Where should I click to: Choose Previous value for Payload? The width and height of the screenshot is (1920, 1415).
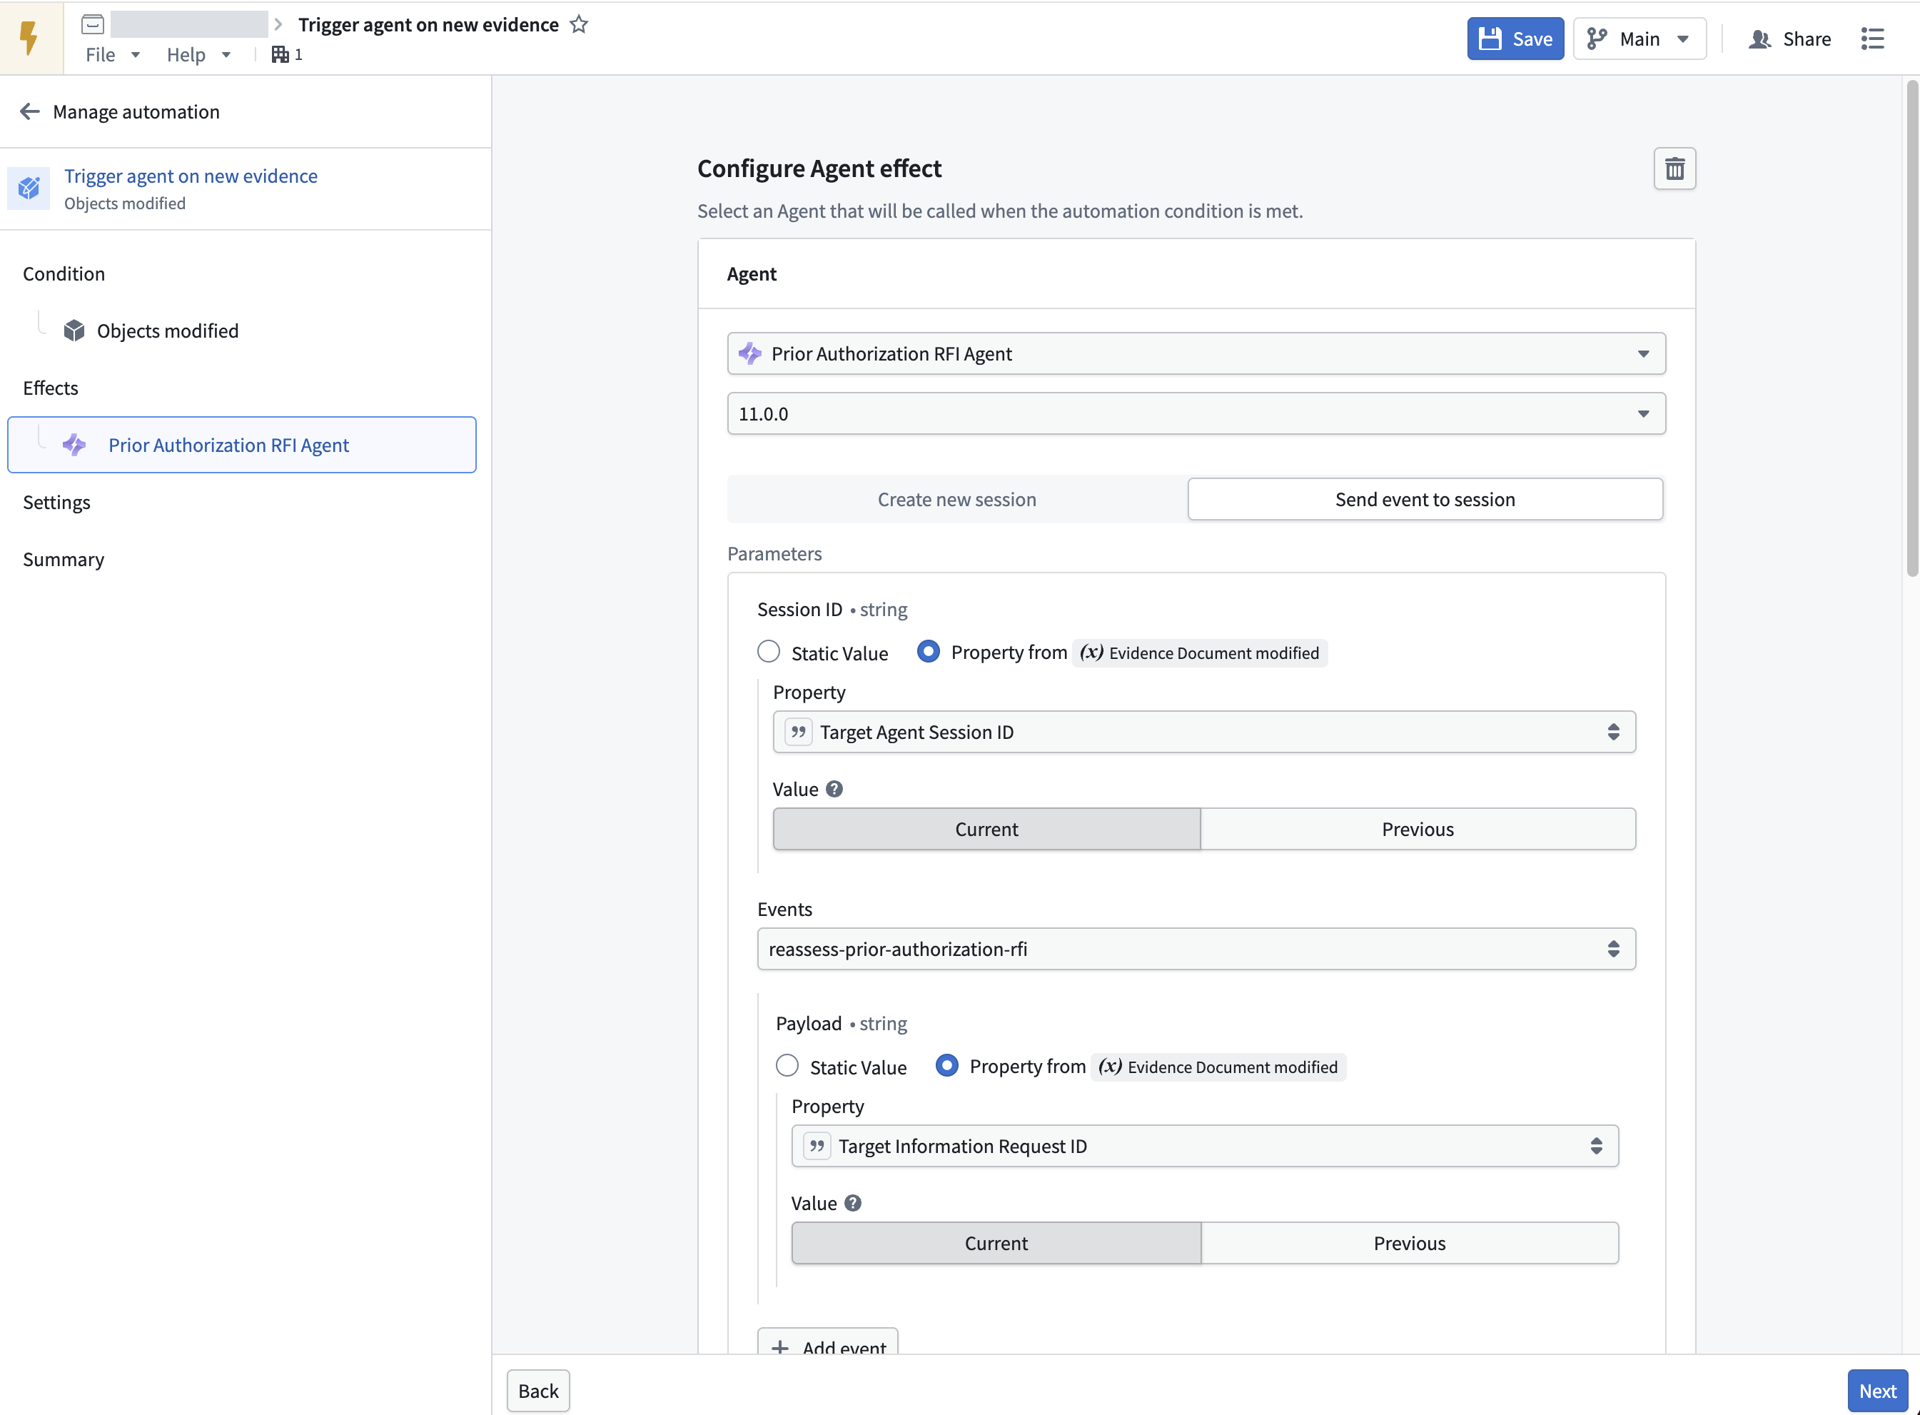1410,1243
